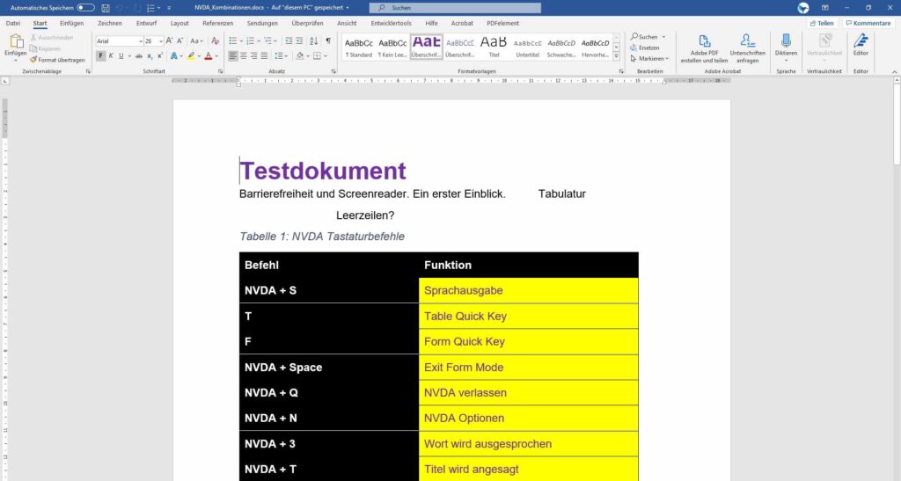Viewport: 901px width, 481px height.
Task: Click the numbered list icon
Action: tap(250, 40)
